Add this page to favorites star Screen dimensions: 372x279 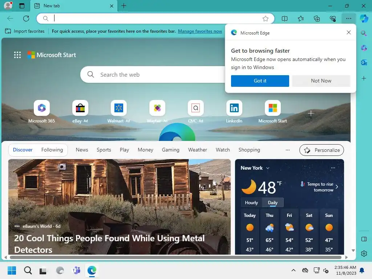click(266, 19)
